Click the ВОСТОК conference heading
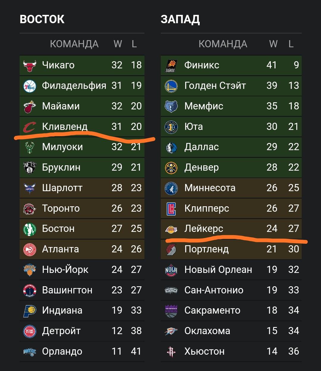The image size is (321, 371). click(x=42, y=19)
